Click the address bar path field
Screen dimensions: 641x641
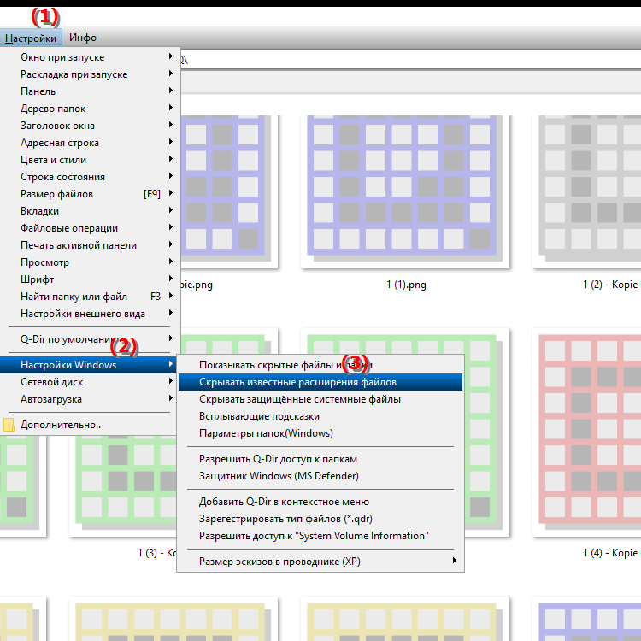click(410, 60)
